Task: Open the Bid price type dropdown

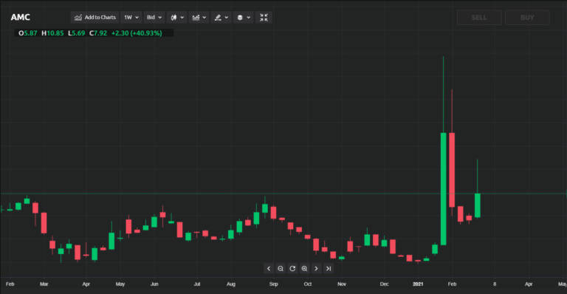Action: click(154, 17)
